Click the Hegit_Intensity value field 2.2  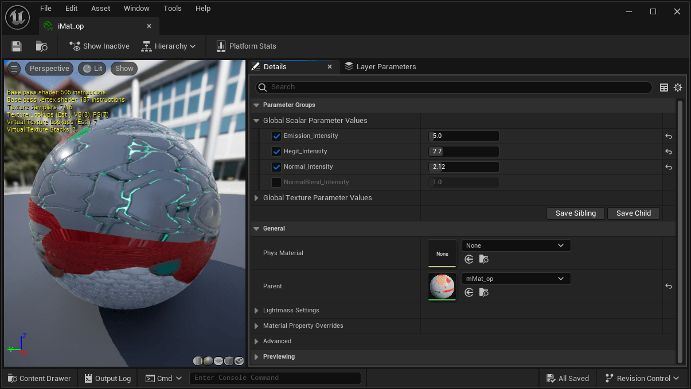[x=463, y=152]
